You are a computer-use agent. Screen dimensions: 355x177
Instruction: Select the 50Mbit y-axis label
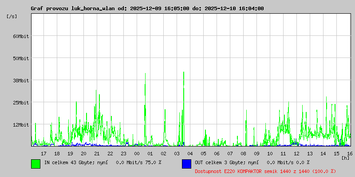21,58
